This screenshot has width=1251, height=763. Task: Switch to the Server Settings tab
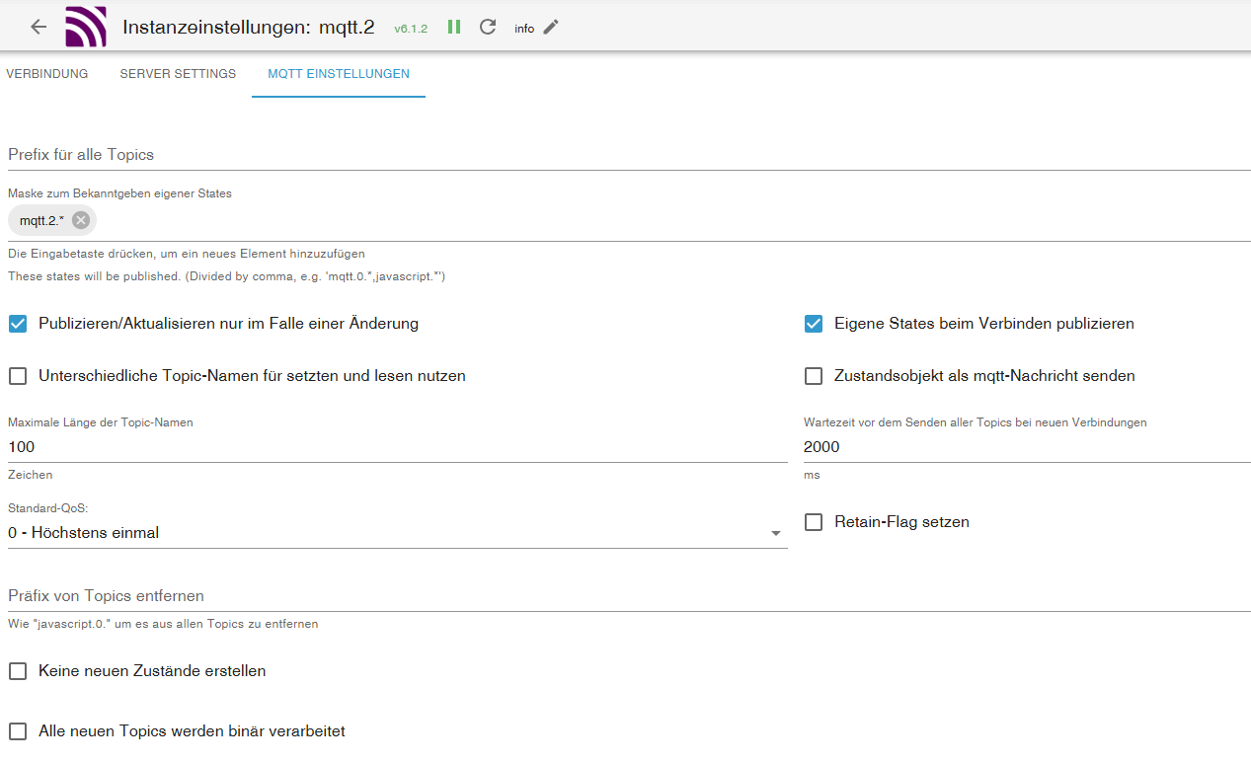[178, 74]
